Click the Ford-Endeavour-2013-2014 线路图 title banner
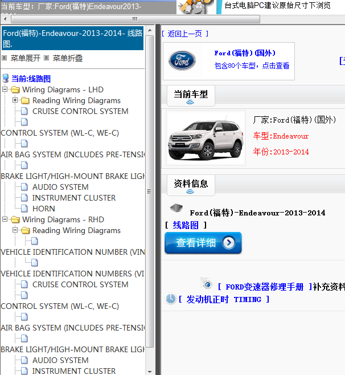 point(73,38)
